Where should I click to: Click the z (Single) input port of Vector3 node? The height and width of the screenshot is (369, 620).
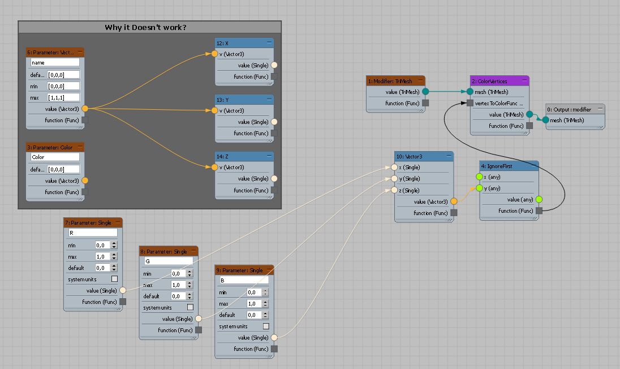coord(394,190)
